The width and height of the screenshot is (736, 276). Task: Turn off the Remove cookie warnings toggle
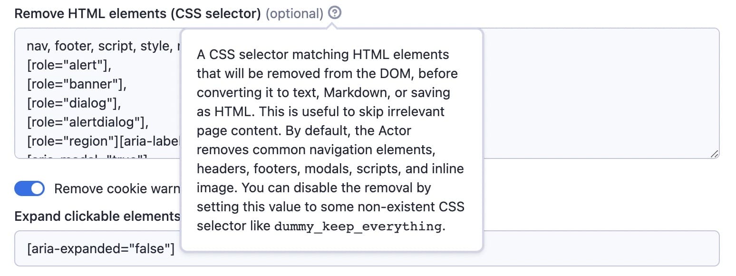(29, 189)
